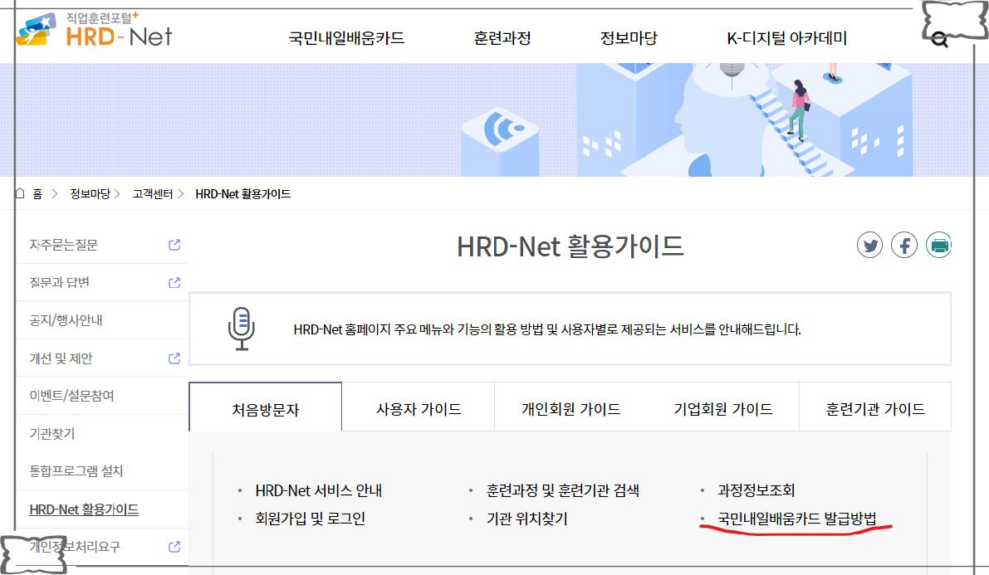Switch to the 사용자 가이드 tab
The width and height of the screenshot is (989, 575).
click(x=419, y=407)
